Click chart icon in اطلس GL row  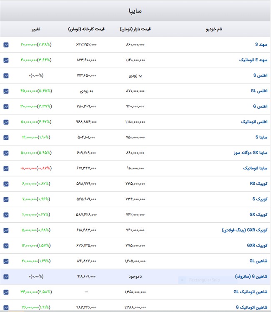coord(6,91)
